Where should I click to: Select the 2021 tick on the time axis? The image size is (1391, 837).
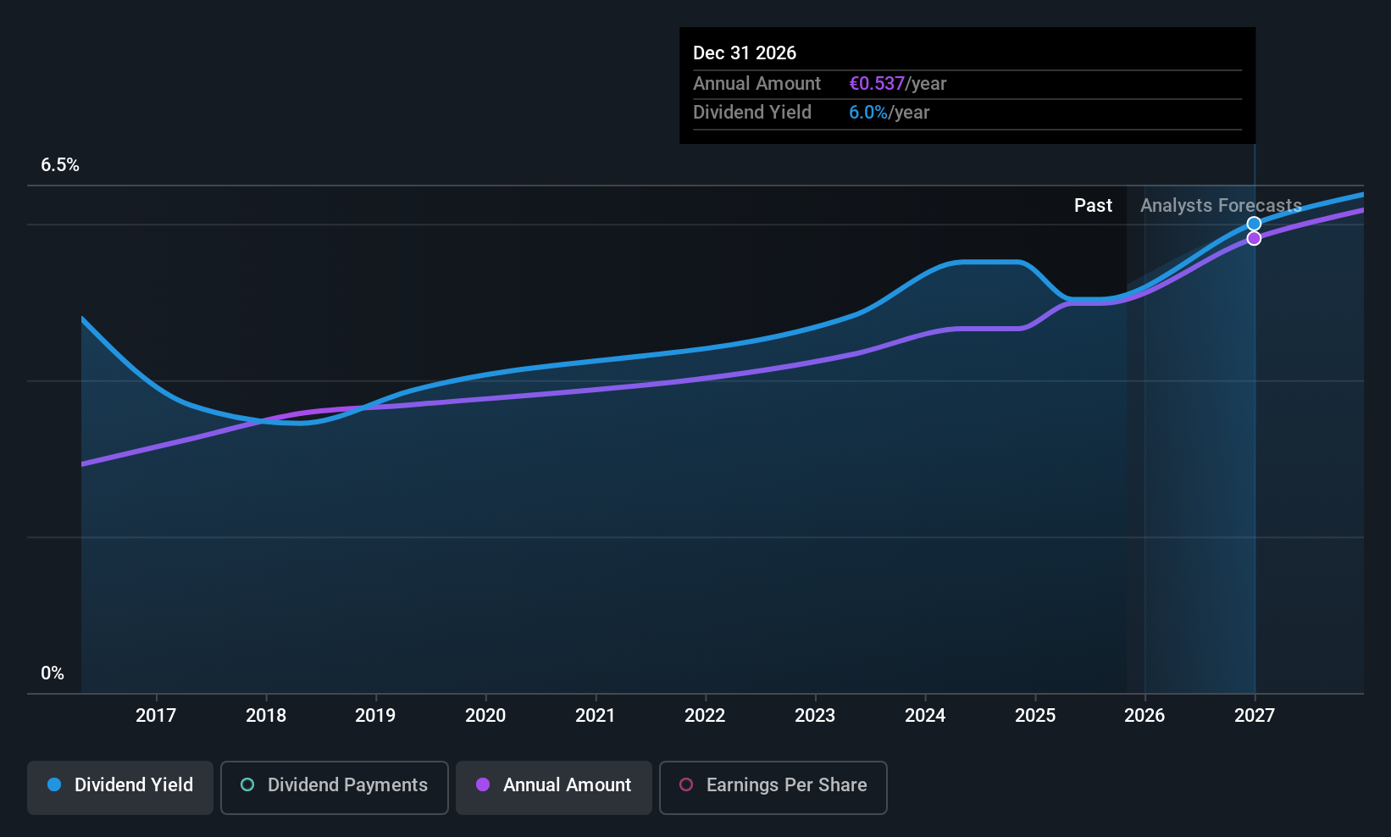tap(595, 716)
